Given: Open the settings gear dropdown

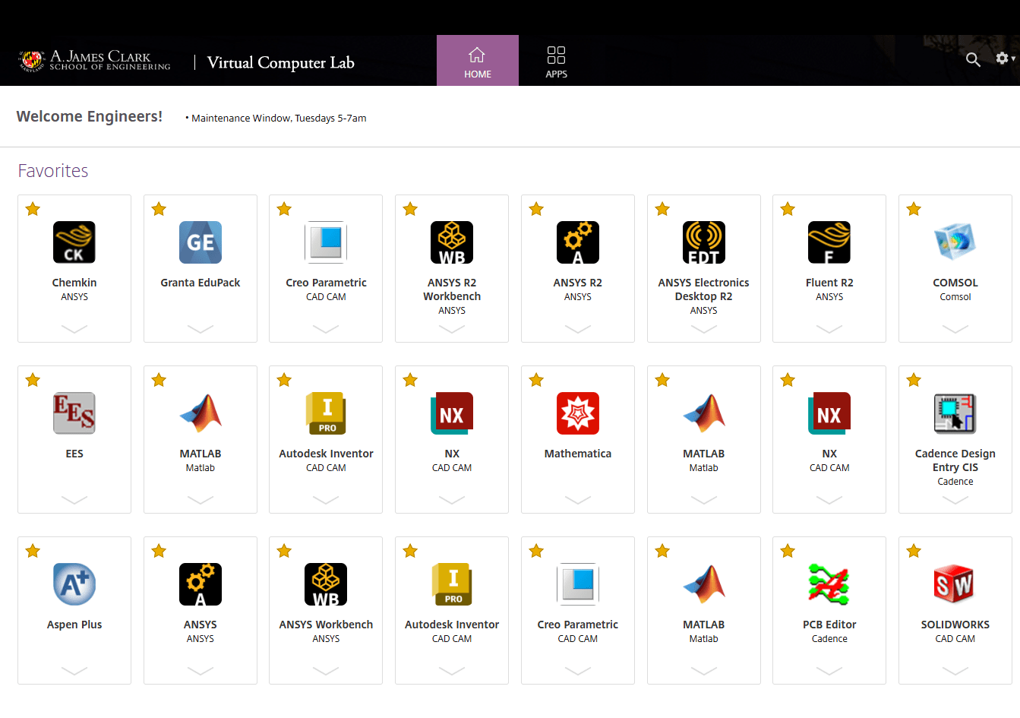Looking at the screenshot, I should [1001, 59].
